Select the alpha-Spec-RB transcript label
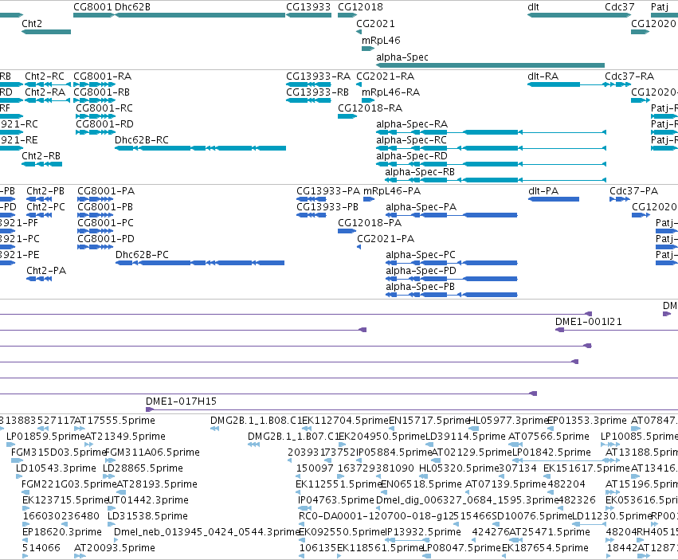Viewport: 678px width, 560px height. click(x=420, y=173)
